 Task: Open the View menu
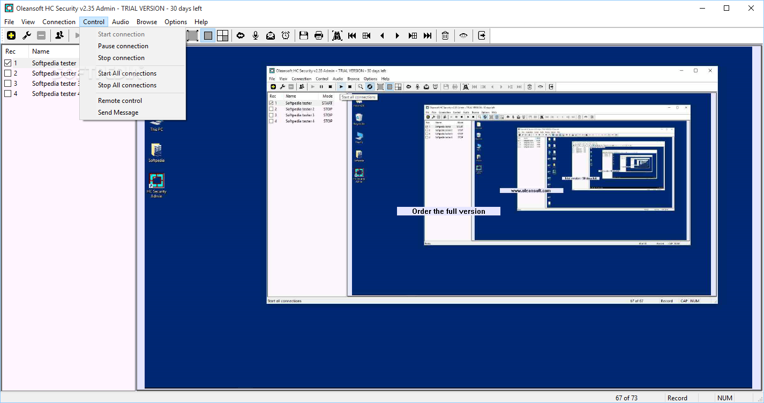(28, 22)
